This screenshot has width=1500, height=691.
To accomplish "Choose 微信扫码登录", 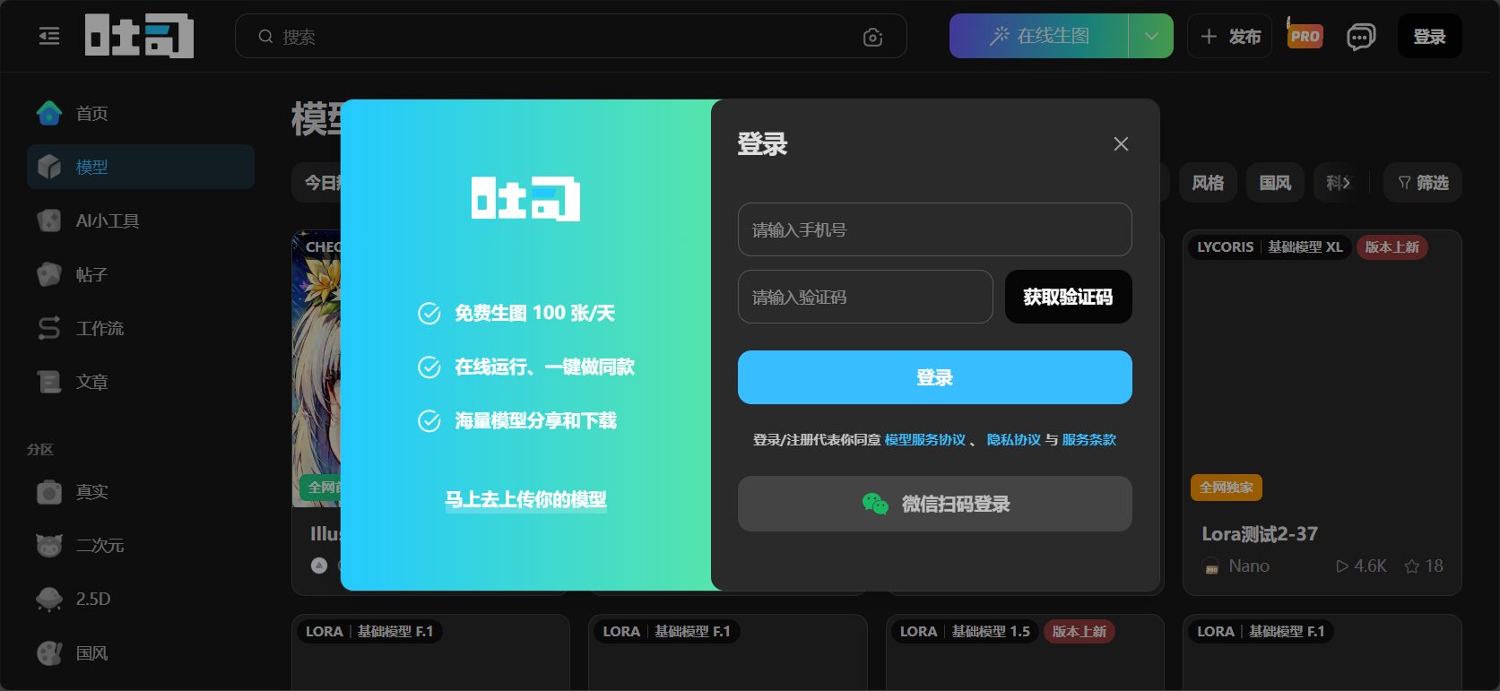I will click(934, 504).
